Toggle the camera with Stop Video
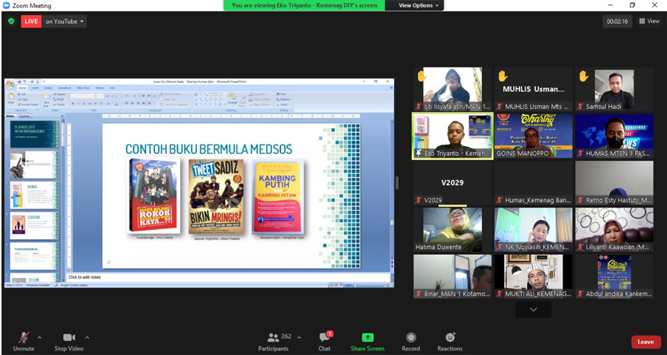This screenshot has height=355, width=667. [x=69, y=338]
